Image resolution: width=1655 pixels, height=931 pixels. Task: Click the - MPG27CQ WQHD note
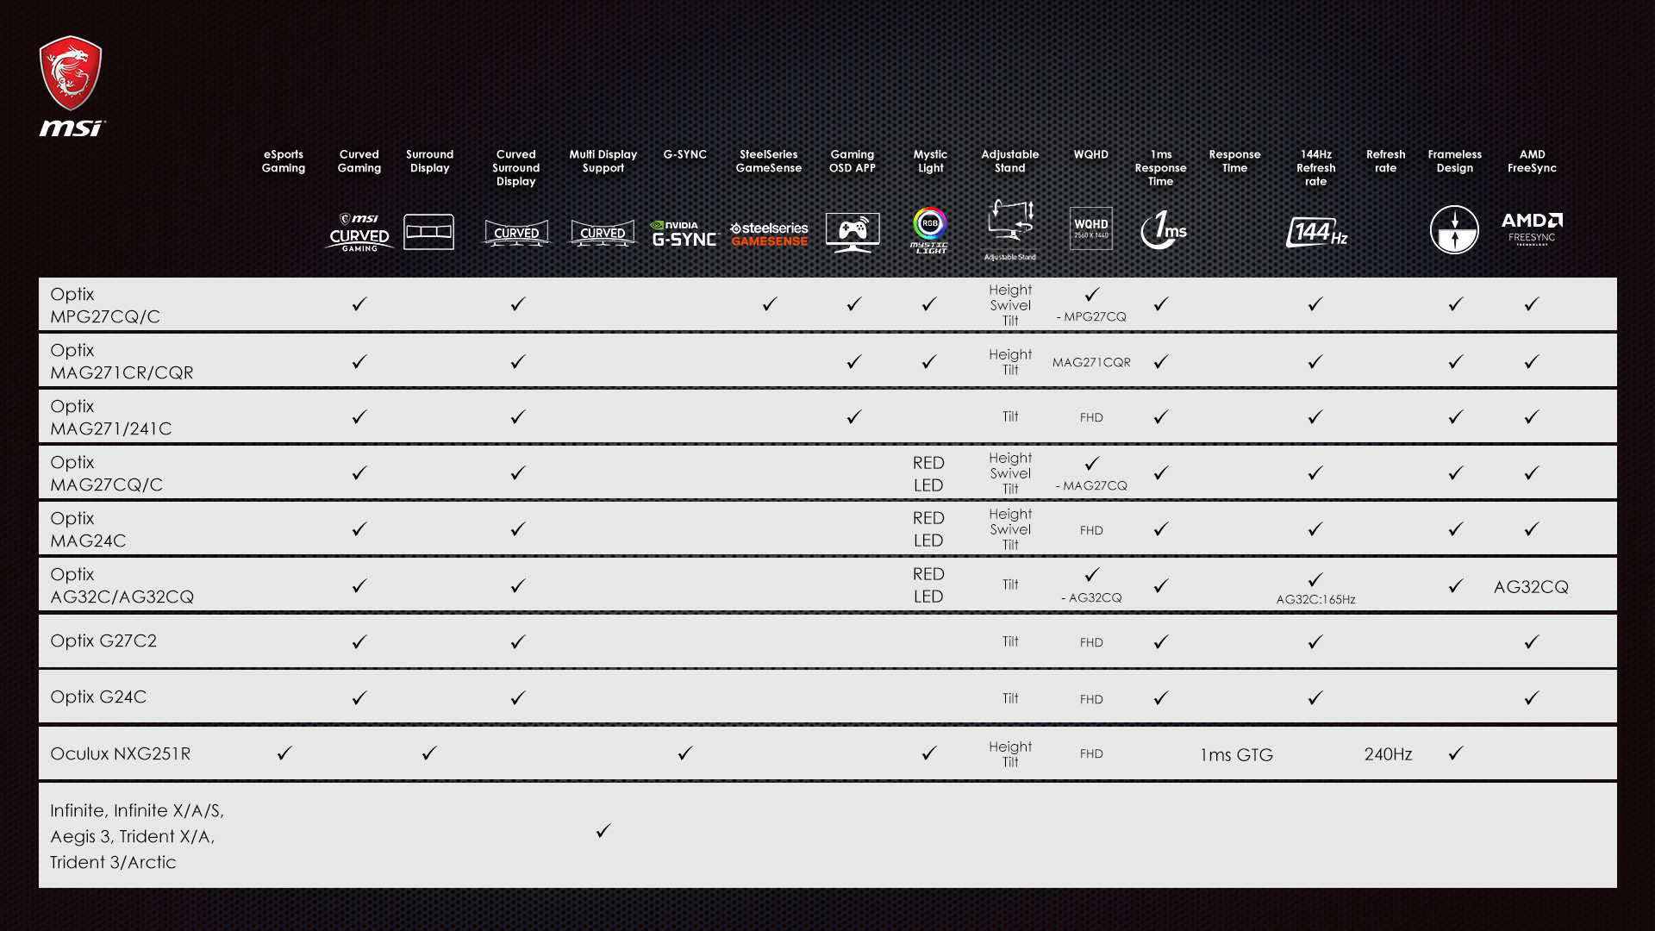[1091, 316]
